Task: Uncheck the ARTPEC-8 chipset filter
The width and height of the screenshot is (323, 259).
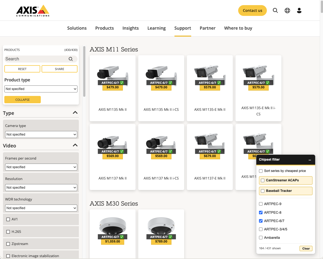Action: pyautogui.click(x=261, y=213)
